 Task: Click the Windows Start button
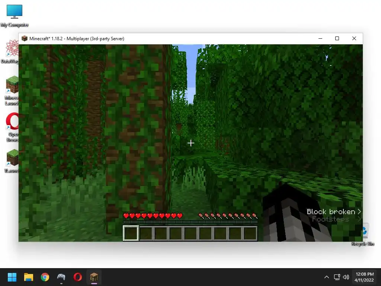tap(12, 277)
